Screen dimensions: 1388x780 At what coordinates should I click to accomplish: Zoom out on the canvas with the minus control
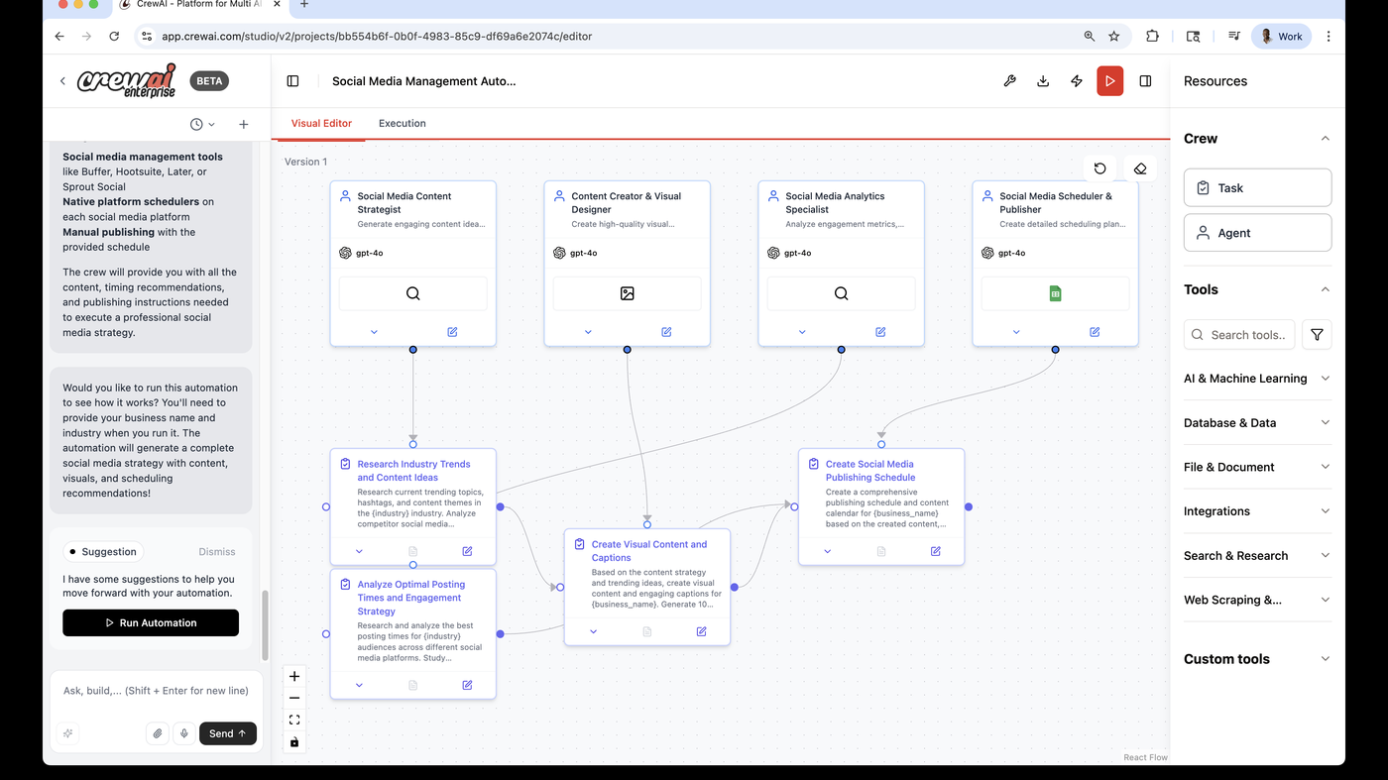pyautogui.click(x=294, y=698)
